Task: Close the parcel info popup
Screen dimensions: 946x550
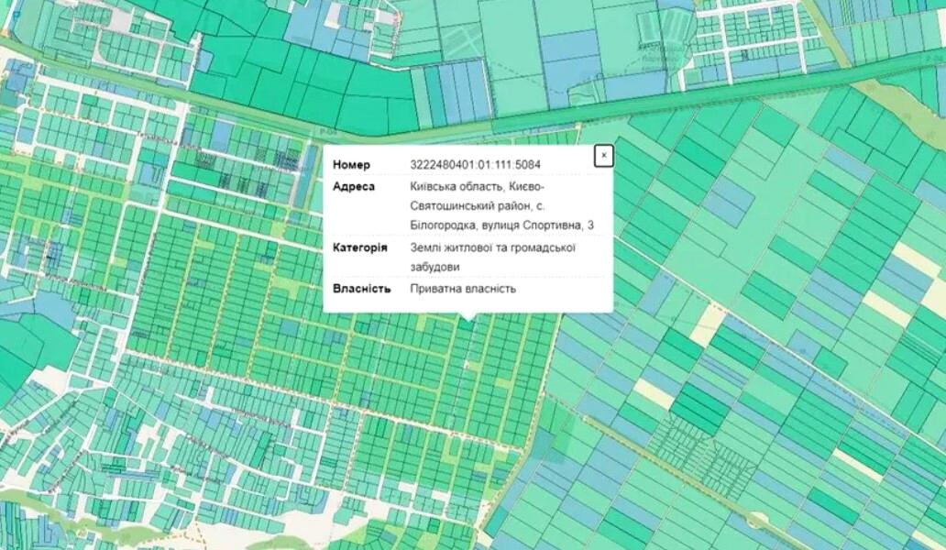Action: point(603,156)
